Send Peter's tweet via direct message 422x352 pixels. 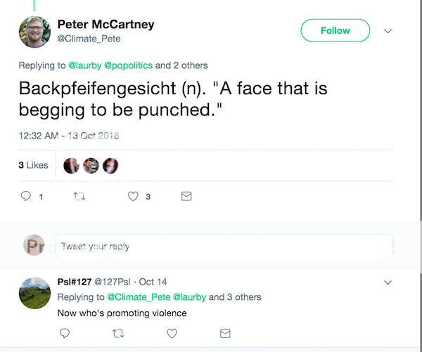(x=186, y=197)
